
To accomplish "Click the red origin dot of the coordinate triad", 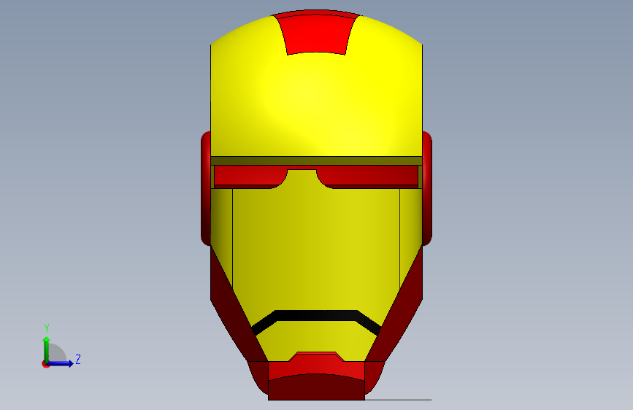I will [45, 365].
